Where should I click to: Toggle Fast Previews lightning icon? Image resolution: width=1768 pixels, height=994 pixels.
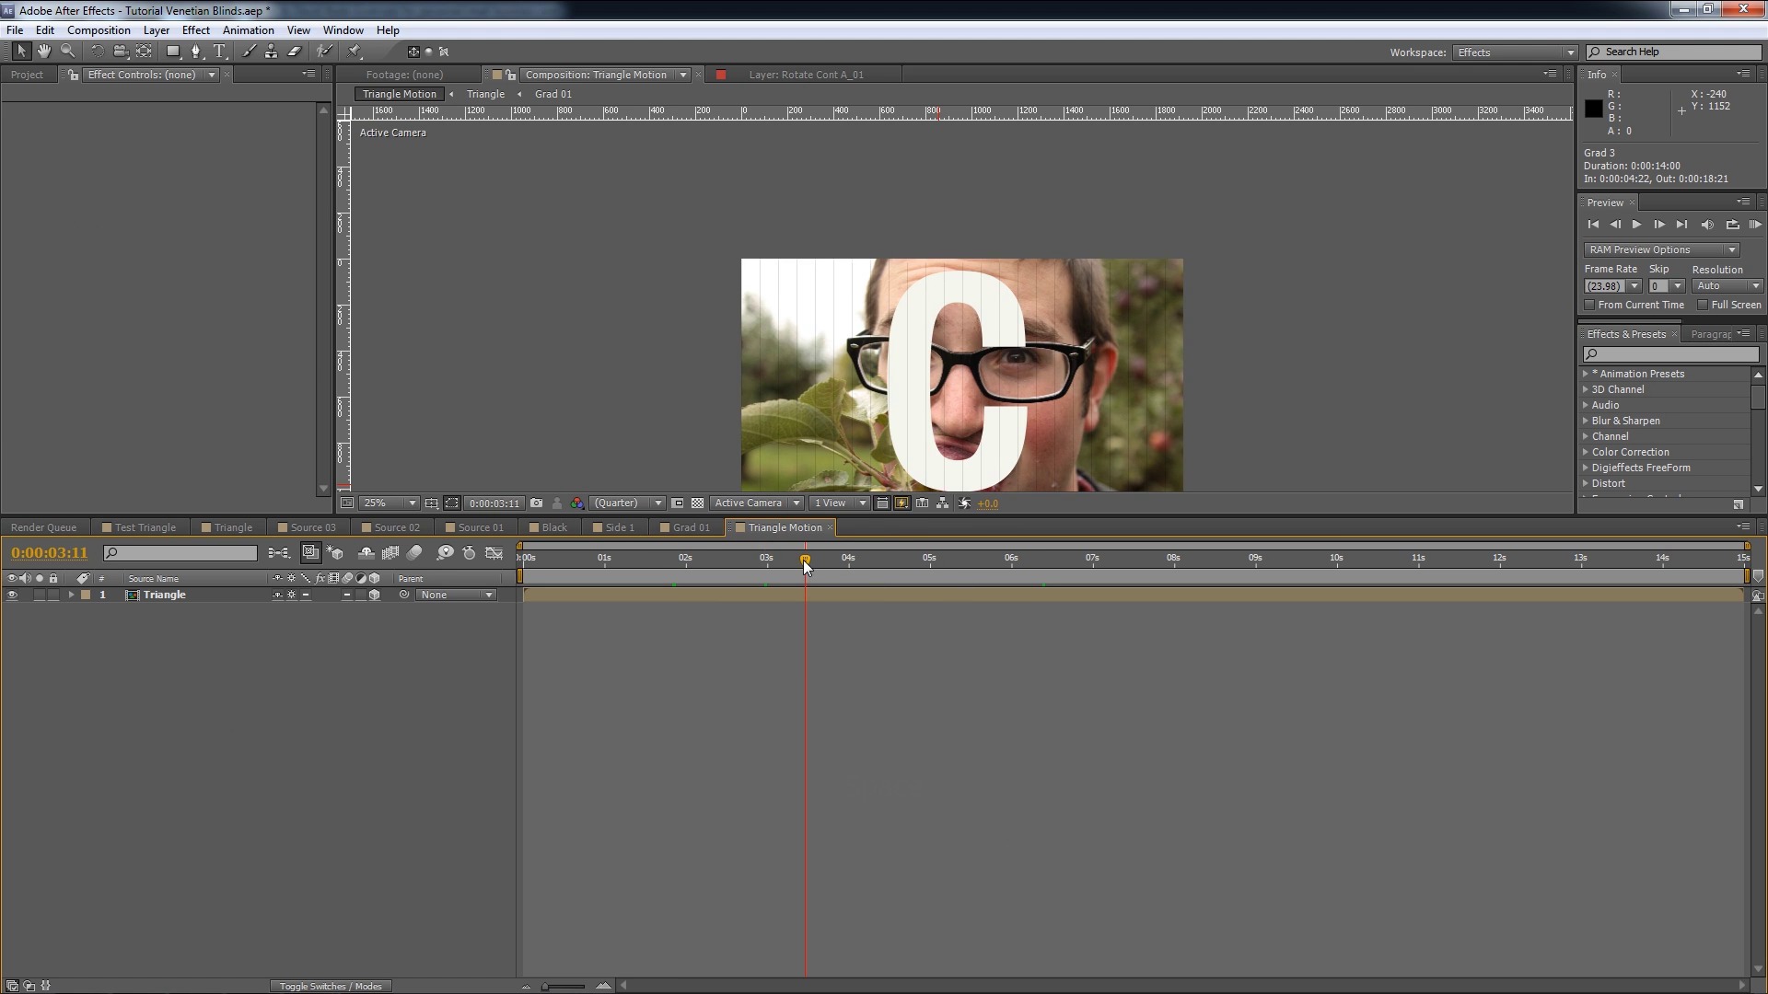pyautogui.click(x=901, y=503)
